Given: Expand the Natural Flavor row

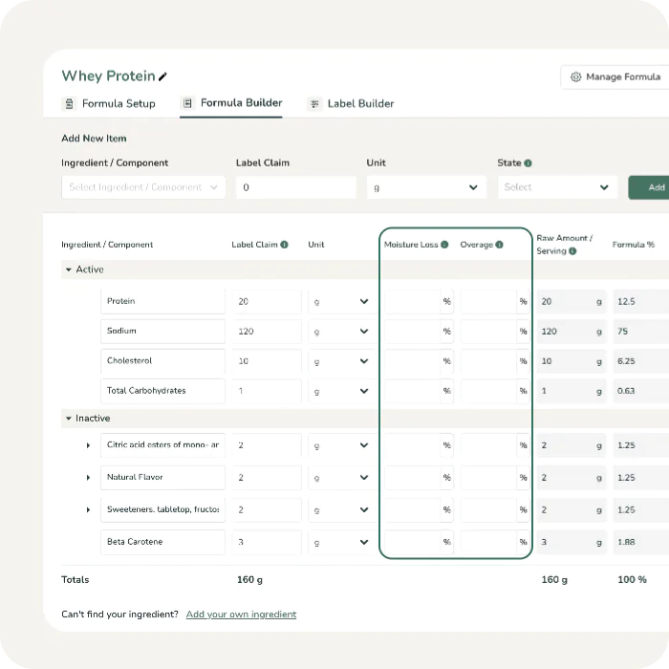Looking at the screenshot, I should tap(88, 477).
